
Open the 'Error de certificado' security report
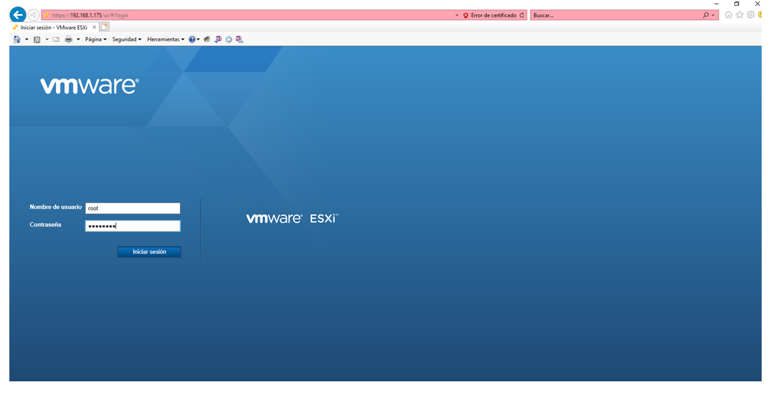(490, 15)
